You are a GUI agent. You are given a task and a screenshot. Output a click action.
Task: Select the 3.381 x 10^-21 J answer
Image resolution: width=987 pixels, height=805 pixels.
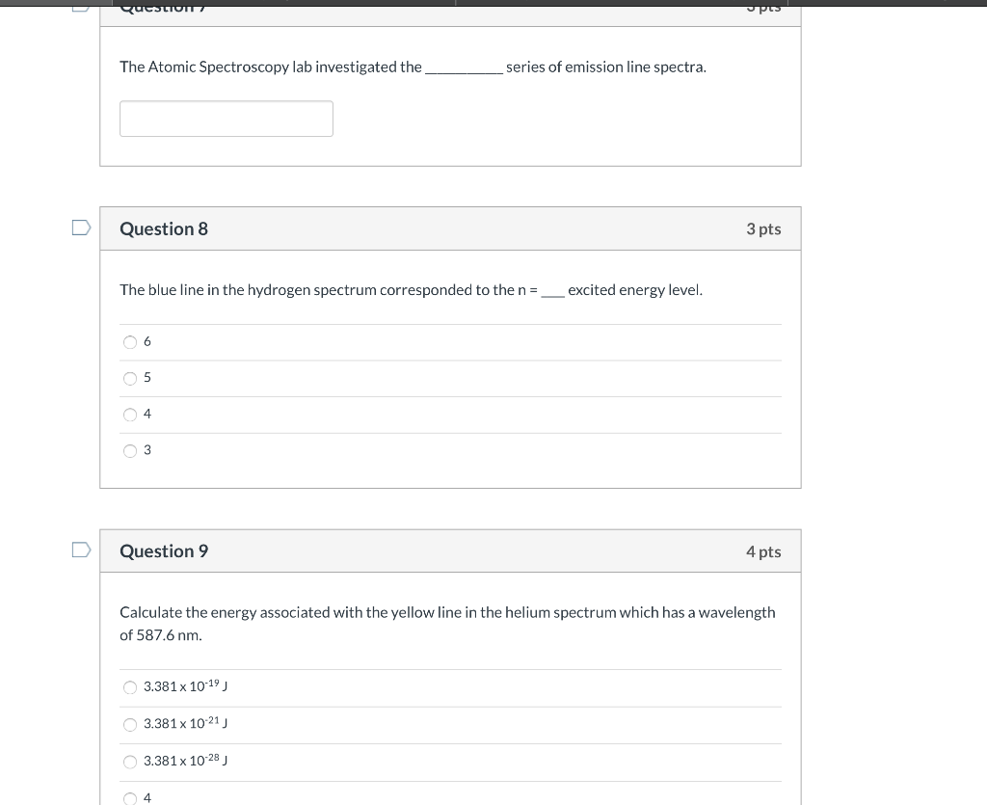click(x=130, y=724)
